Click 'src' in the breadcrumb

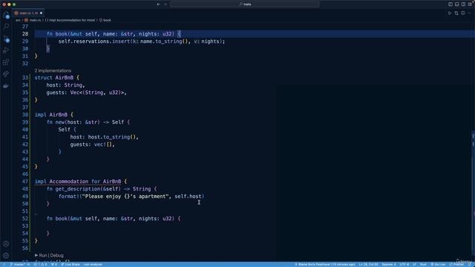pos(18,20)
